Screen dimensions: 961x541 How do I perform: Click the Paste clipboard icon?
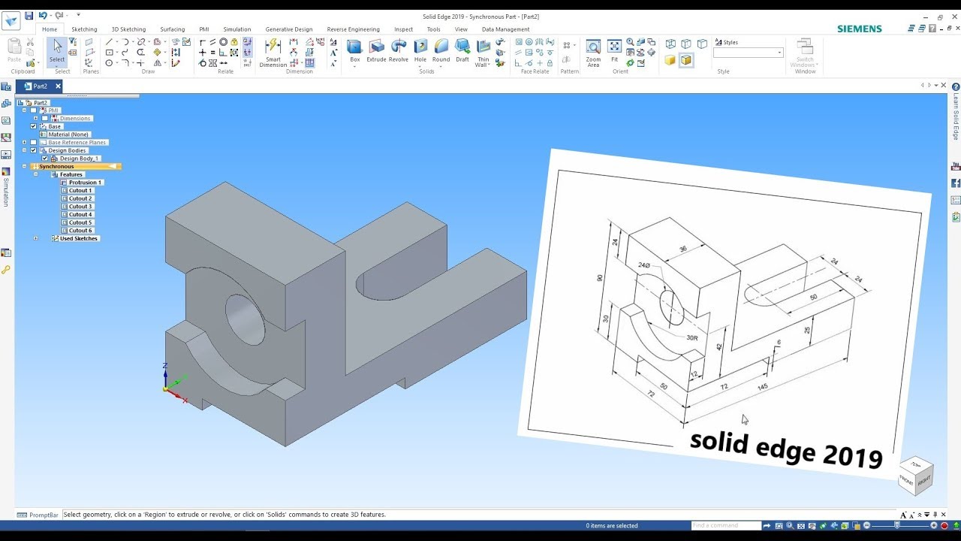click(x=14, y=50)
